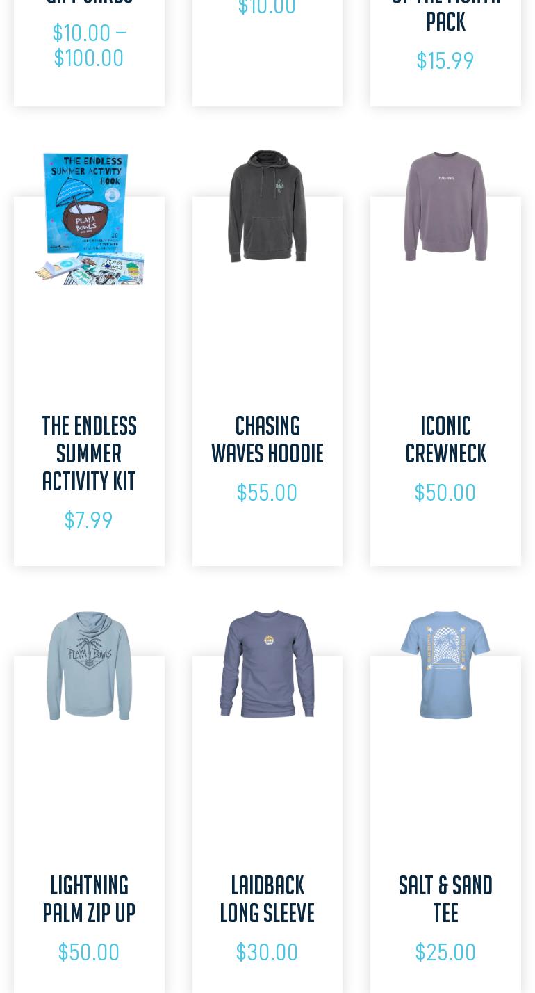Select the $50.00 Iconic Crewneck price
This screenshot has height=993, width=535.
tap(445, 492)
